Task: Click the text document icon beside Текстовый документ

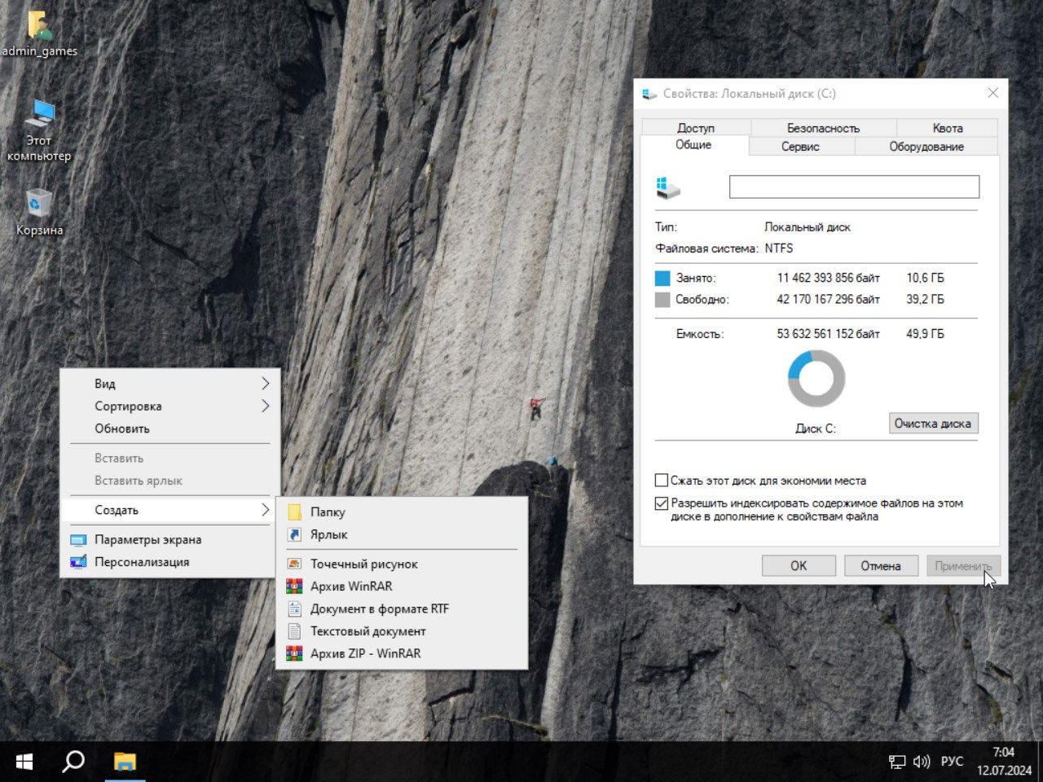Action: pyautogui.click(x=295, y=631)
